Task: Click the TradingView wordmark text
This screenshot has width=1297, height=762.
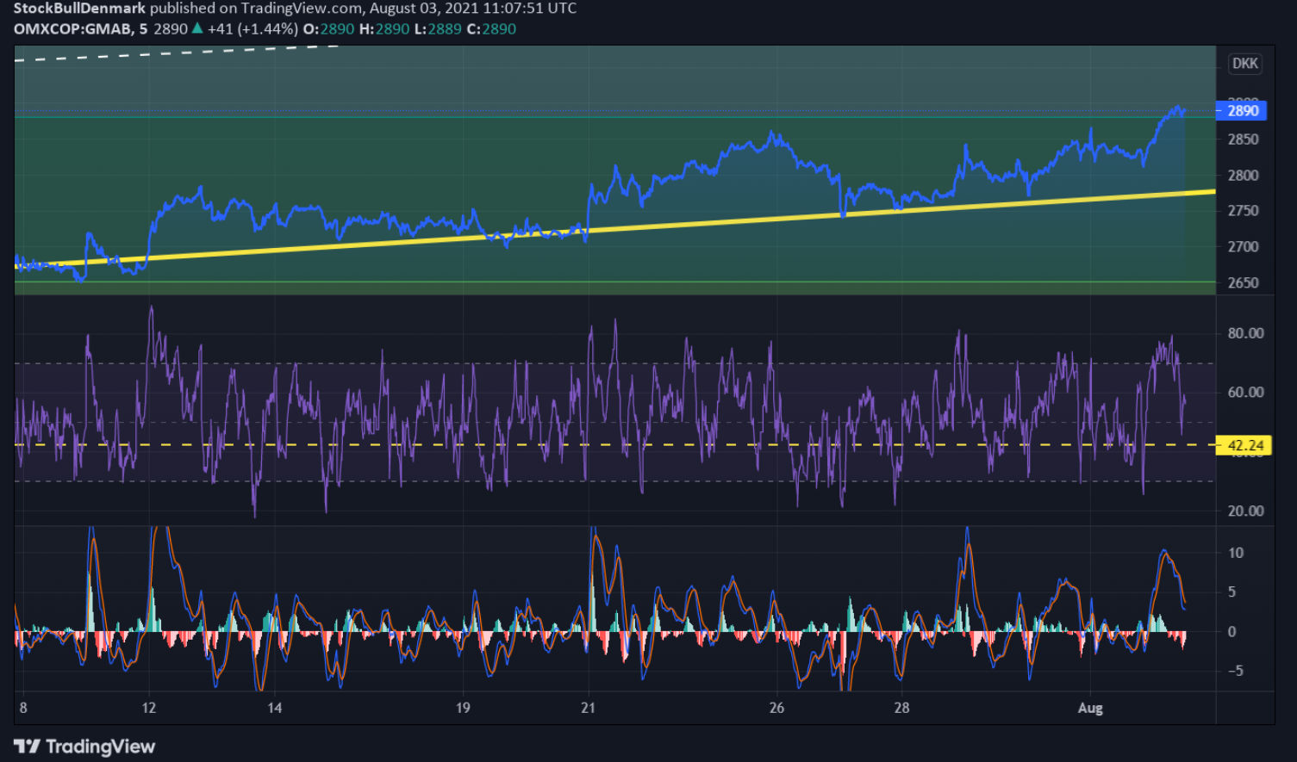Action: coord(100,747)
